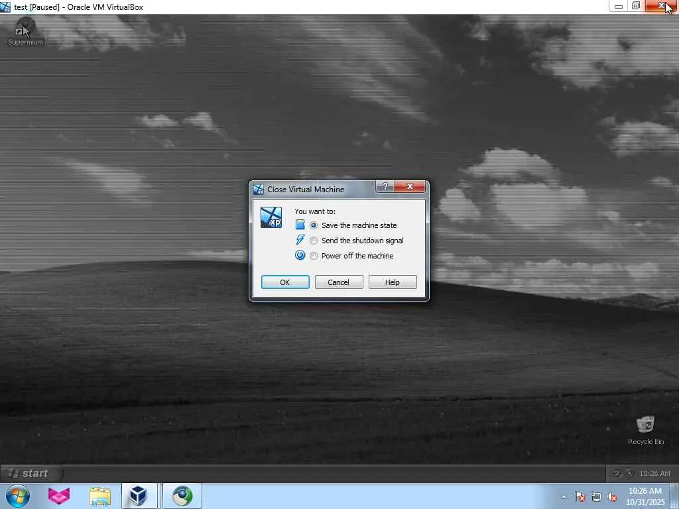
Task: Click the question mark title bar button
Action: [x=385, y=186]
